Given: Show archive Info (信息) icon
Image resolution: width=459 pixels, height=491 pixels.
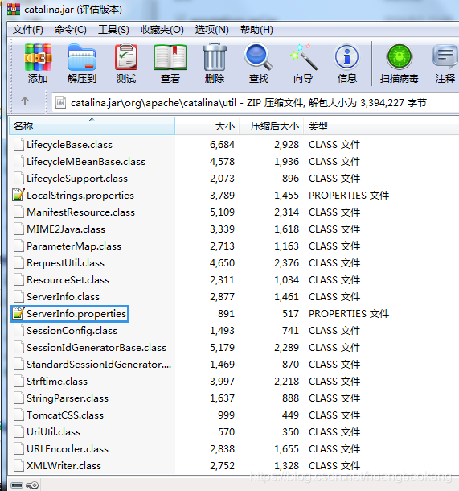Looking at the screenshot, I should [346, 56].
